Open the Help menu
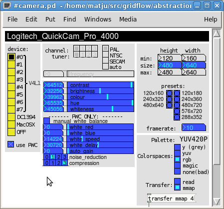The width and height of the screenshot is (224, 209). click(211, 19)
